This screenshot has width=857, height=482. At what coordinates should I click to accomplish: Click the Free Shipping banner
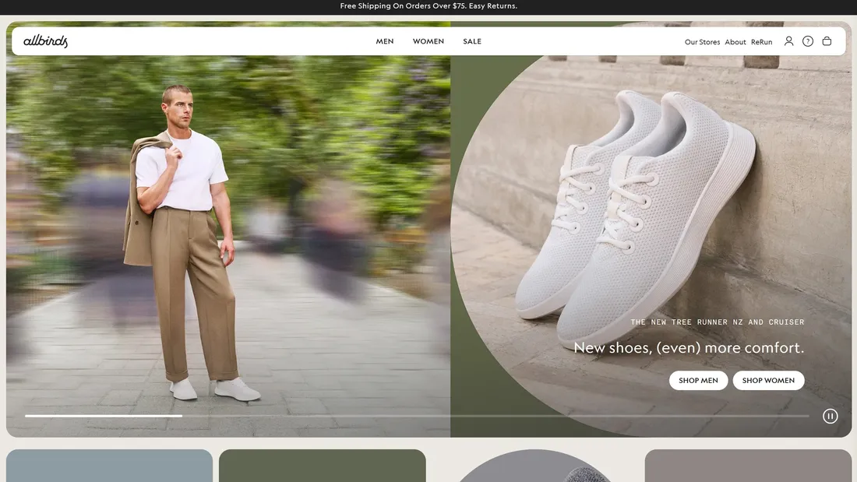tap(428, 5)
